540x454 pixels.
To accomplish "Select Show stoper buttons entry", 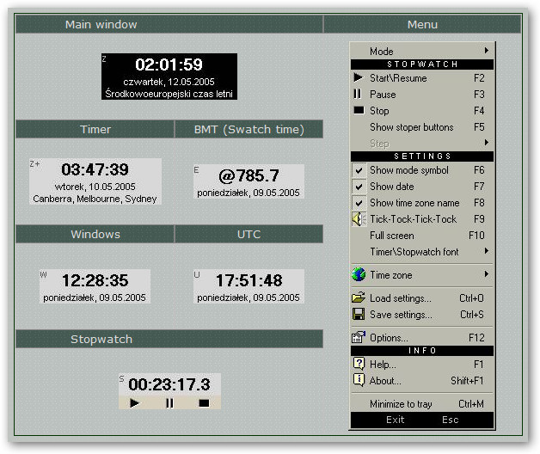I will click(422, 127).
